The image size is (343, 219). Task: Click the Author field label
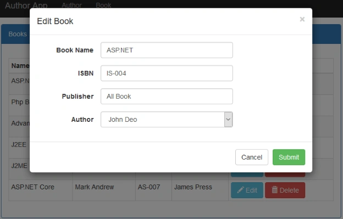tap(82, 120)
